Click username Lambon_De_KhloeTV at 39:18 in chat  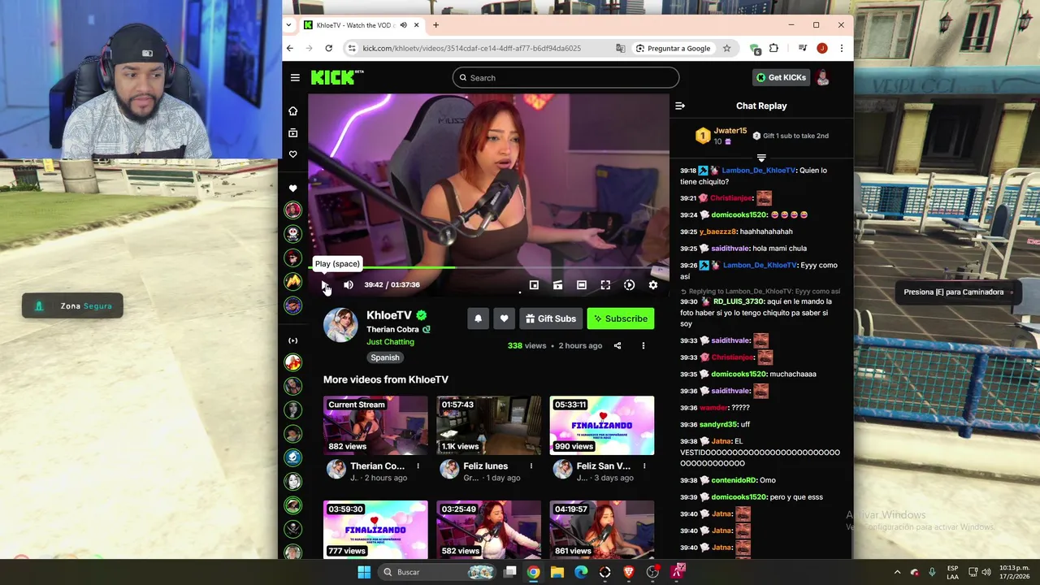coord(759,171)
